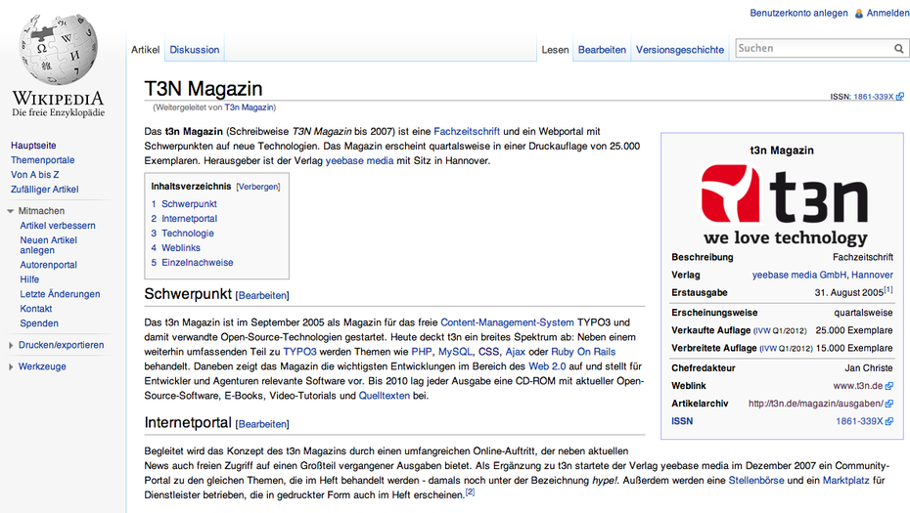Click the Wikipedia globe logo
This screenshot has height=513, width=910.
pos(58,51)
